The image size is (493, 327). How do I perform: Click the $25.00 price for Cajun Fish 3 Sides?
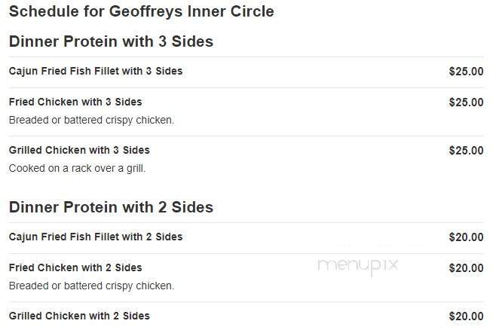pos(466,72)
